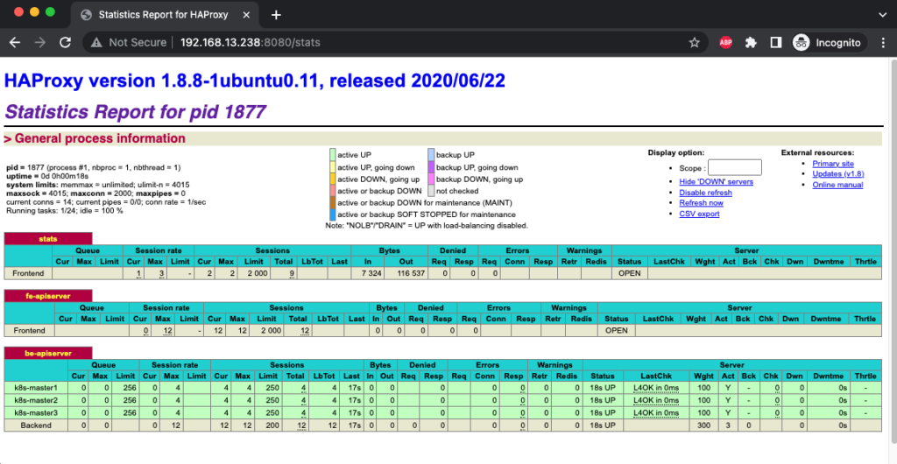Click the Not Secure warning icon
Viewport: 897px width, 464px height.
(96, 42)
